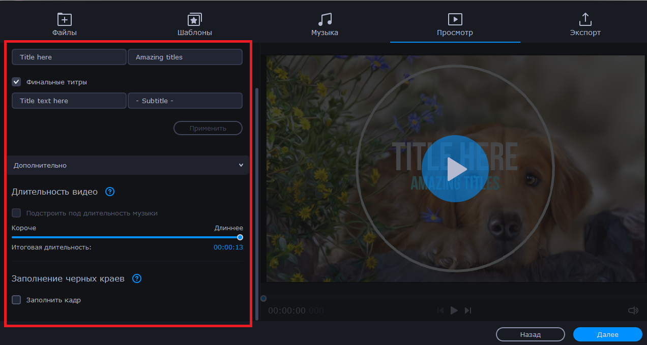
Task: Click the Title text here field
Action: 69,101
